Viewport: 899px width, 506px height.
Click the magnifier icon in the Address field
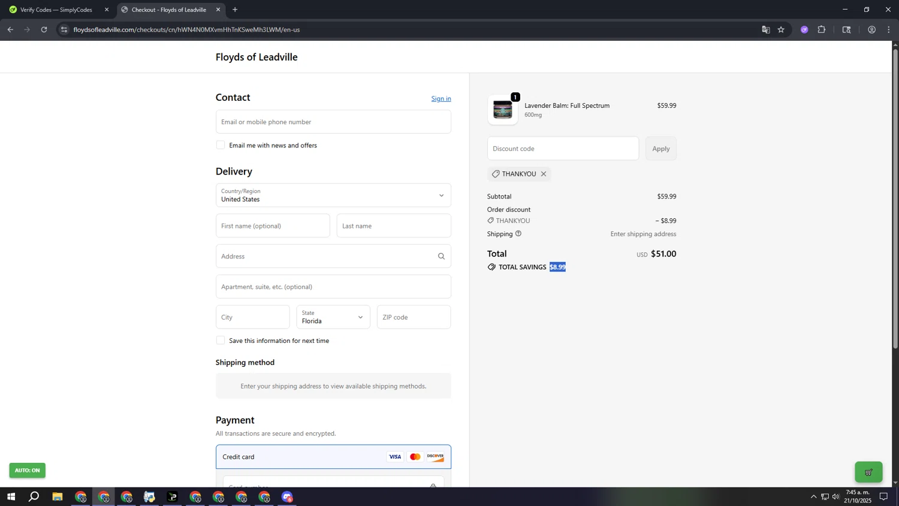pyautogui.click(x=441, y=257)
